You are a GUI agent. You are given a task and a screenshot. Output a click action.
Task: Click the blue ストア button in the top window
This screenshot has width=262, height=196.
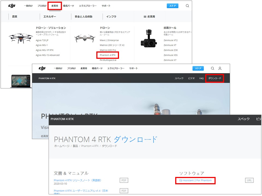coord(172,6)
